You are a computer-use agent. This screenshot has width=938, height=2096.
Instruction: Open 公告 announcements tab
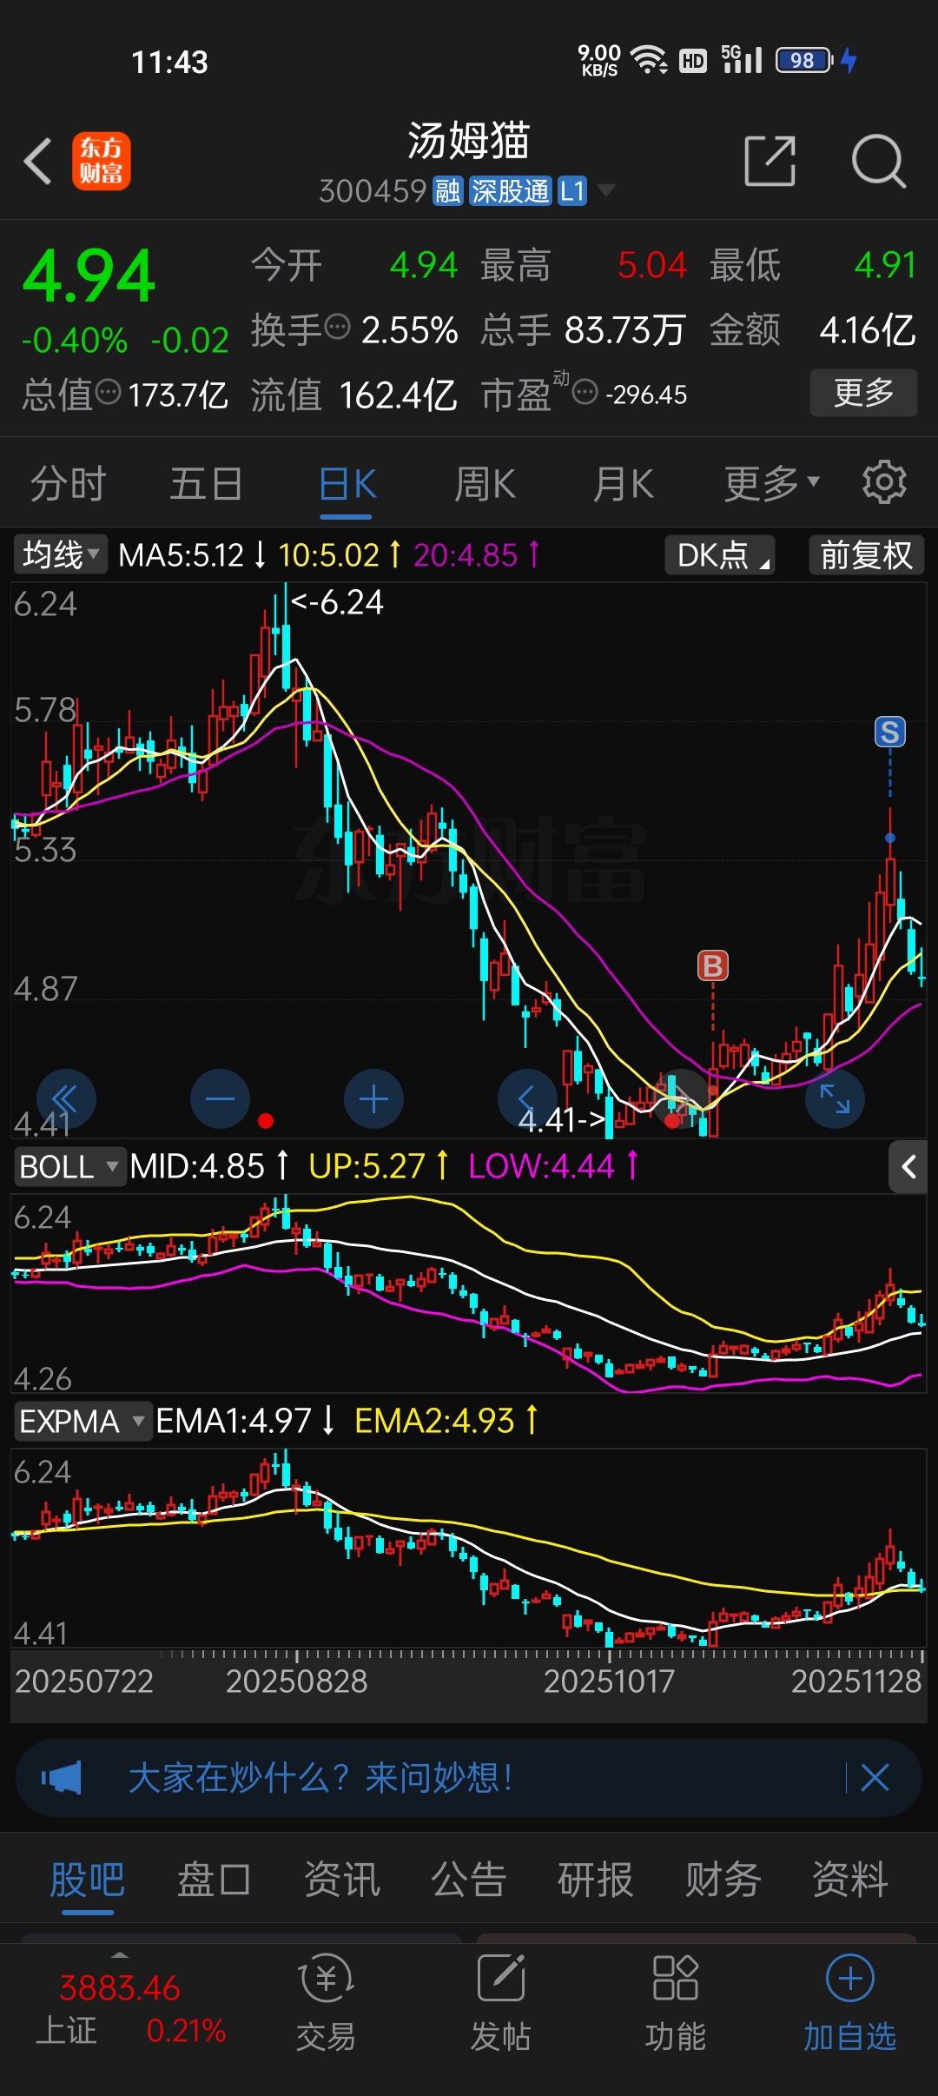[468, 1879]
